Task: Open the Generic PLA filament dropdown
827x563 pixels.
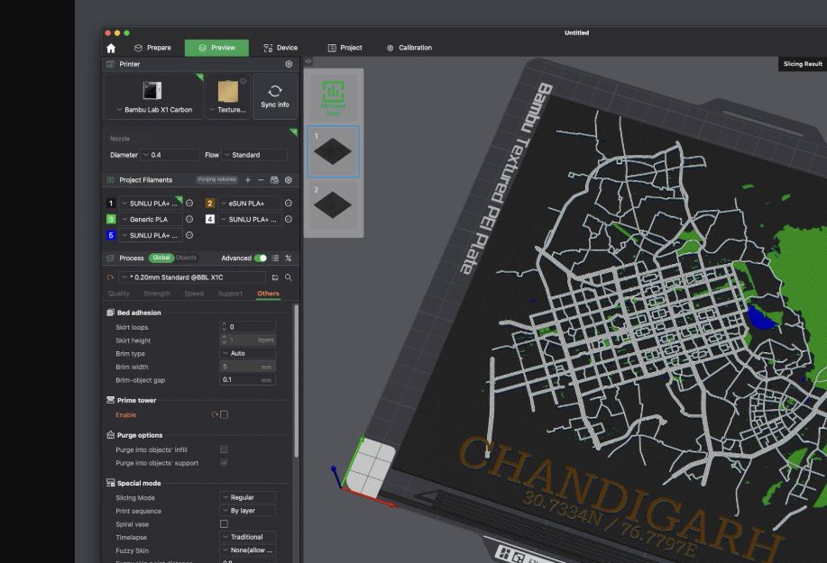Action: (x=151, y=220)
